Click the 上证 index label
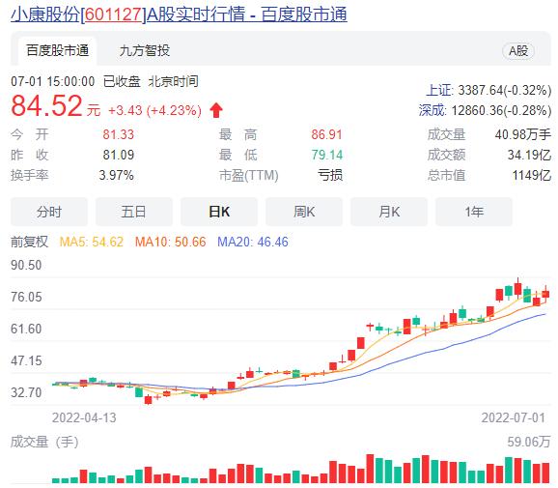558x488 pixels. 439,90
